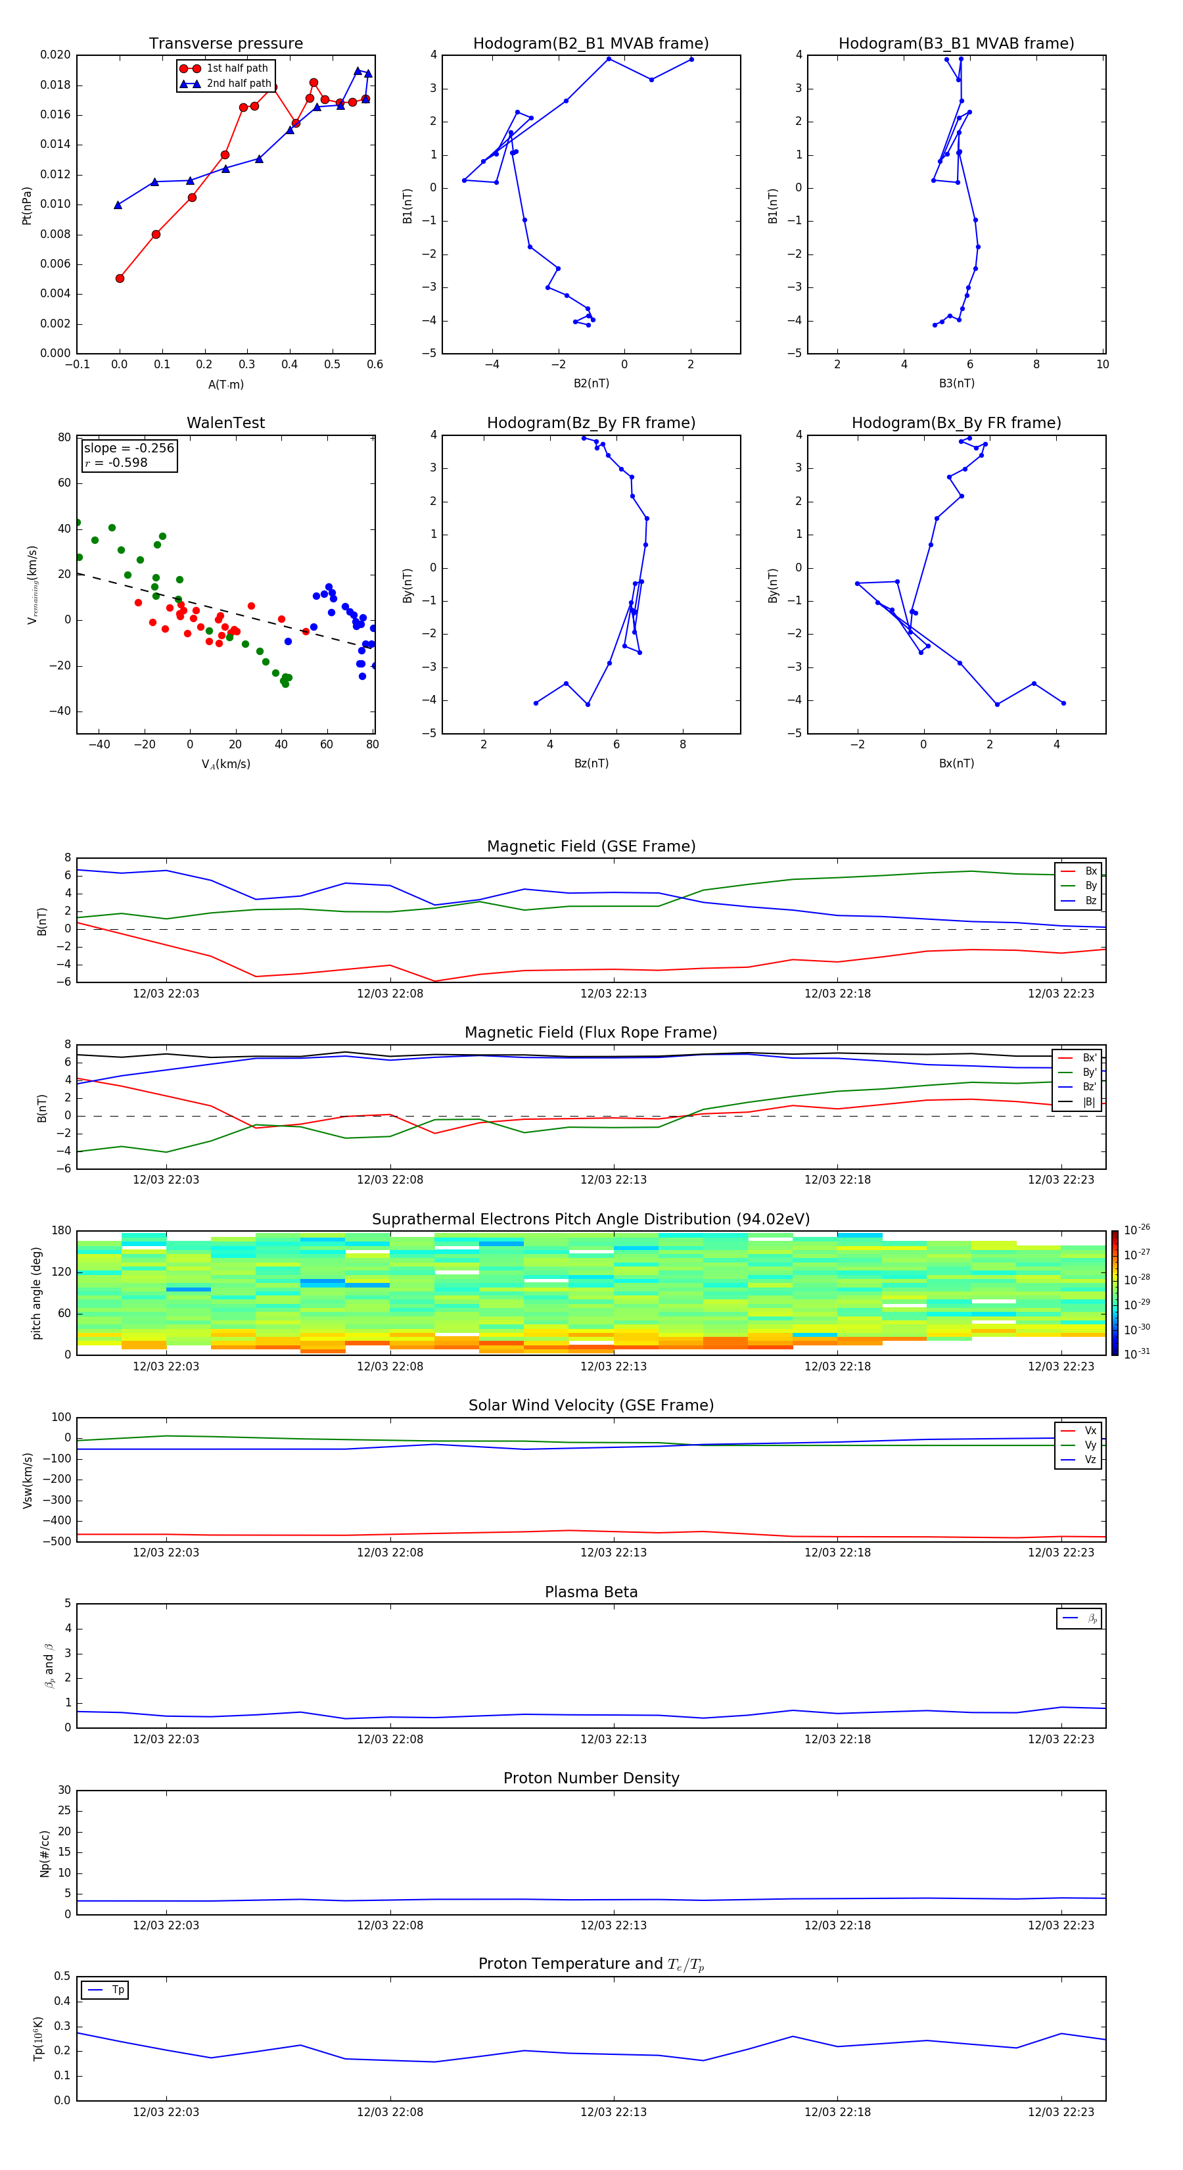
Task: Click the 'Bz' legend entry in GSE panel
Action: click(x=1079, y=900)
